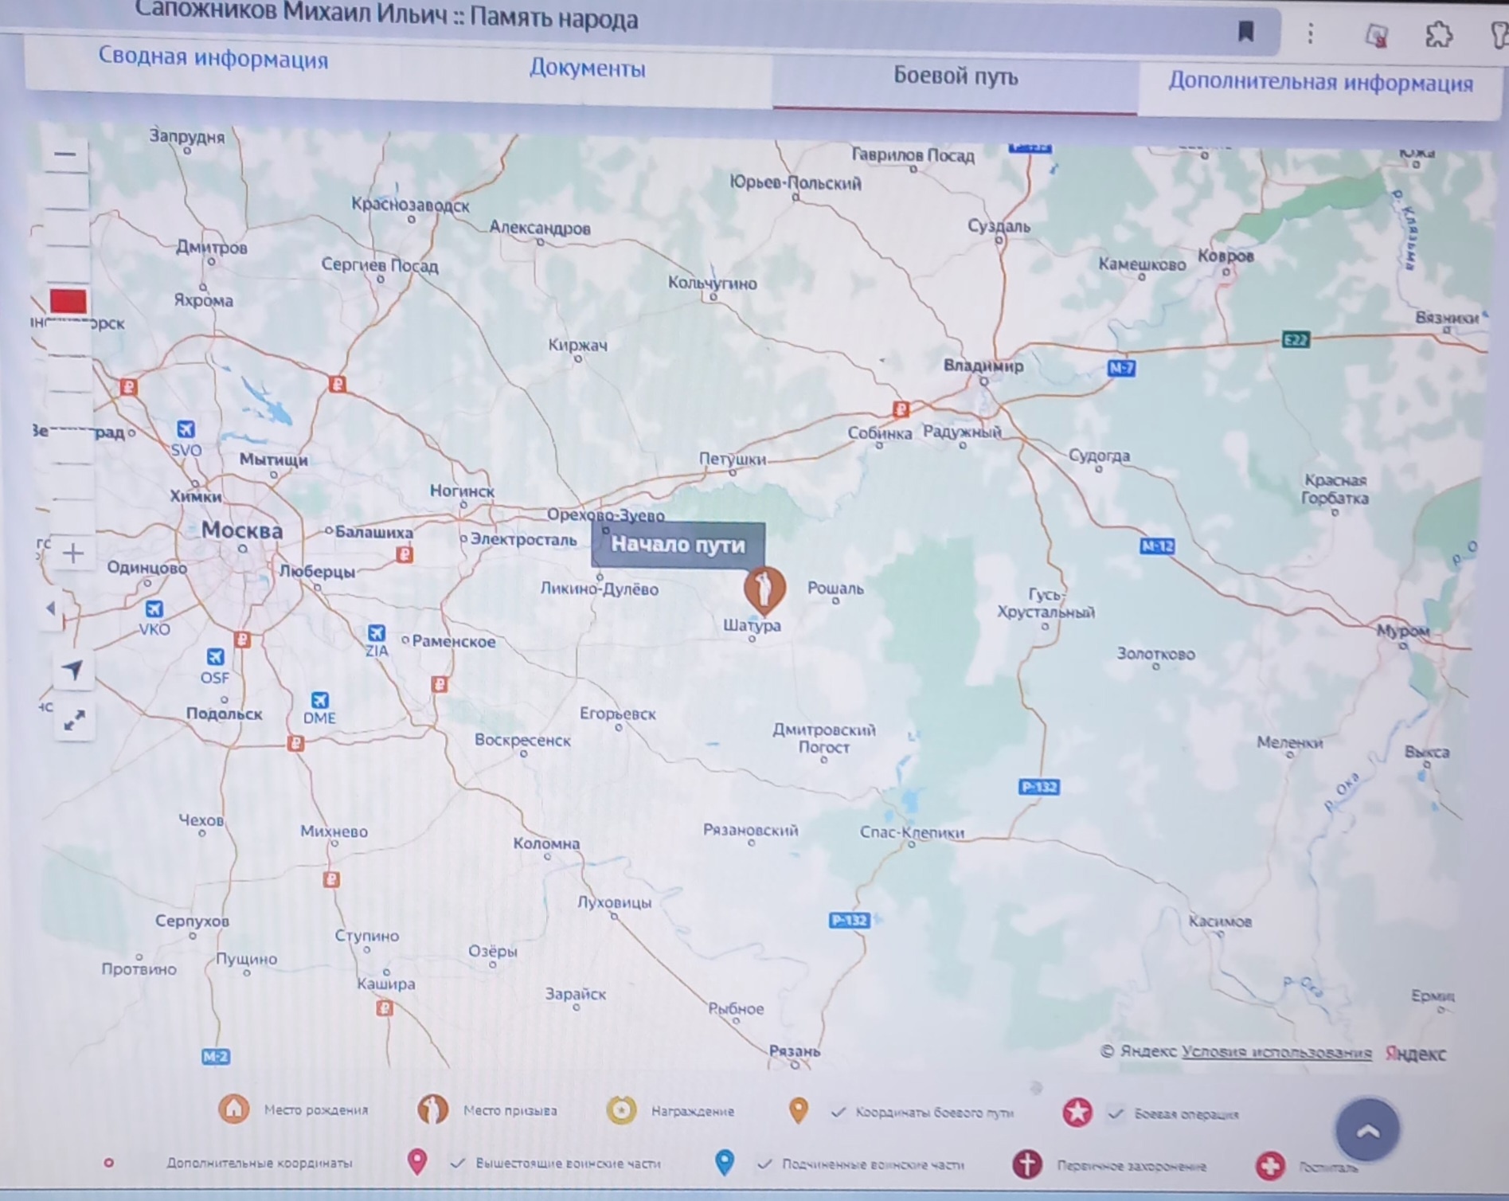Image resolution: width=1509 pixels, height=1201 pixels.
Task: Click the Место рождения legend label
Action: tap(316, 1109)
